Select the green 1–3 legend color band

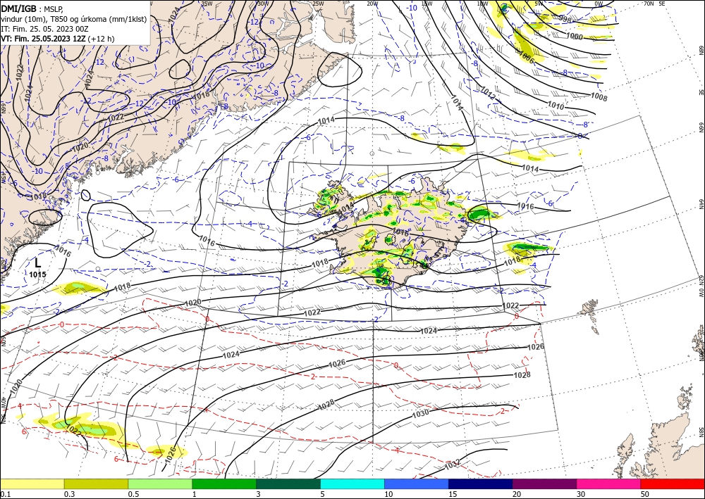(x=224, y=484)
